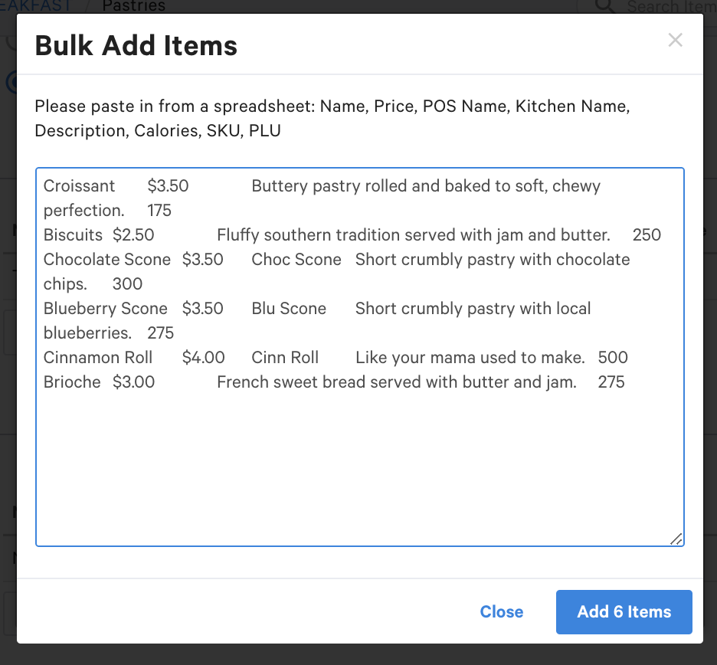Click the Add 6 Items button

click(624, 611)
